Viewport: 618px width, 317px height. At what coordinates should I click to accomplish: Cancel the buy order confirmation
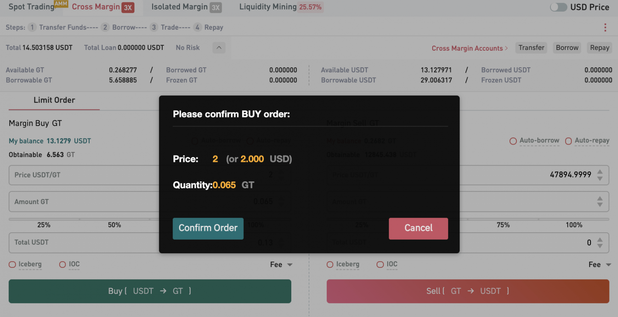tap(418, 228)
